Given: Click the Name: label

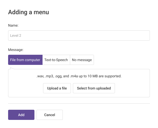Looking at the screenshot, I should click(x=13, y=25).
